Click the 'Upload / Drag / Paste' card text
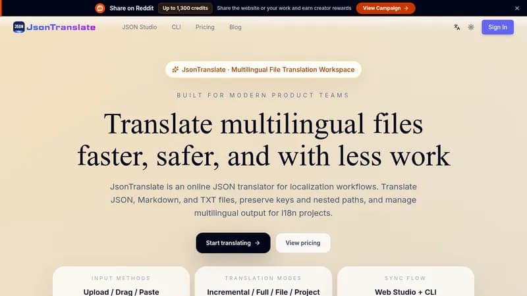 click(x=121, y=292)
